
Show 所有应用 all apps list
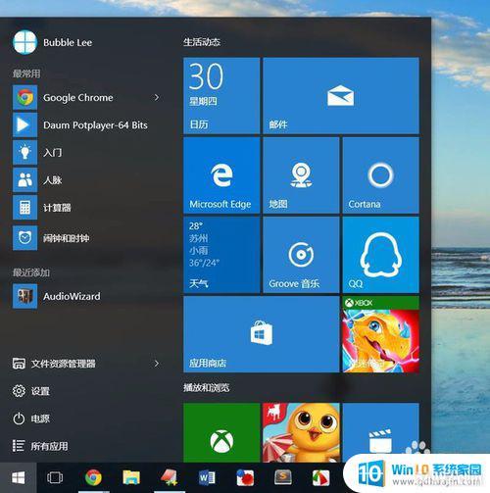point(40,446)
